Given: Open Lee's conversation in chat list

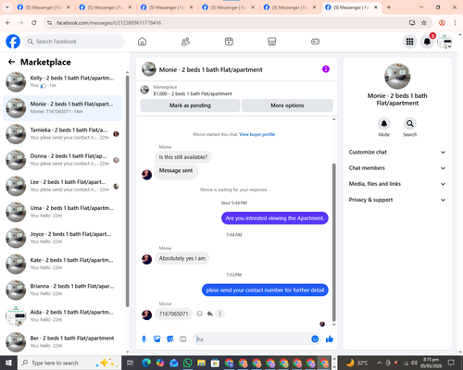Looking at the screenshot, I should pyautogui.click(x=63, y=186).
